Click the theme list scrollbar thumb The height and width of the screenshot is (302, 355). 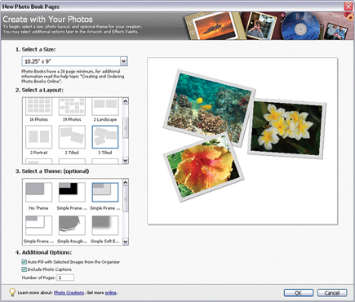126,199
